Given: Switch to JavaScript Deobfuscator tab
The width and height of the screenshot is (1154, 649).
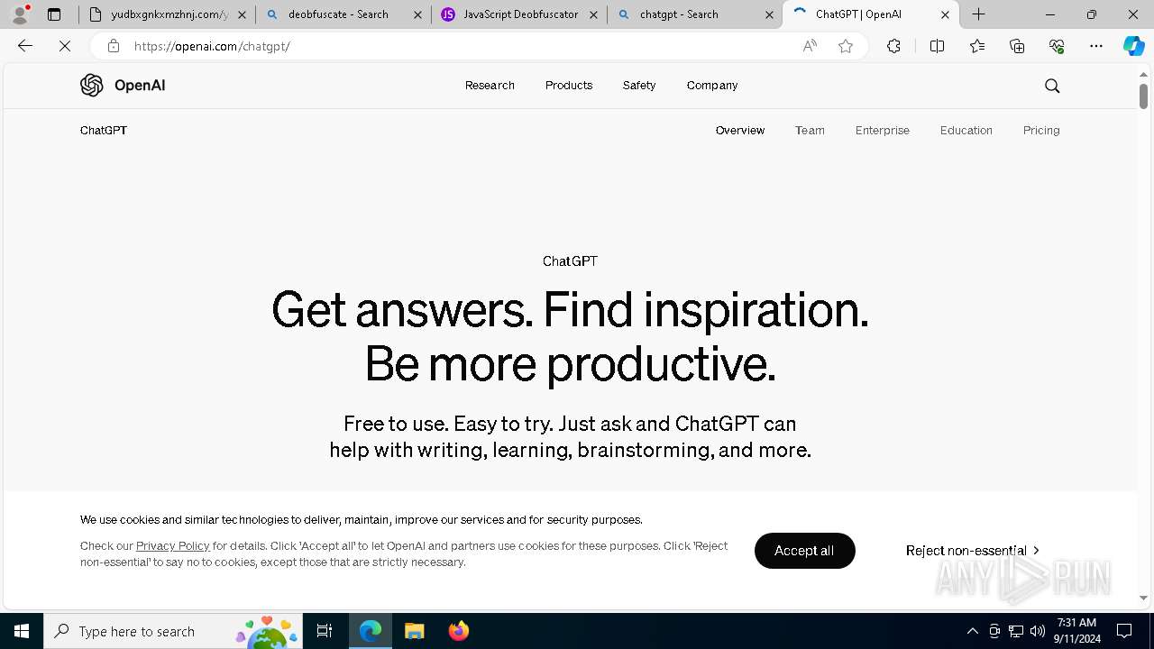Looking at the screenshot, I should click(x=518, y=14).
